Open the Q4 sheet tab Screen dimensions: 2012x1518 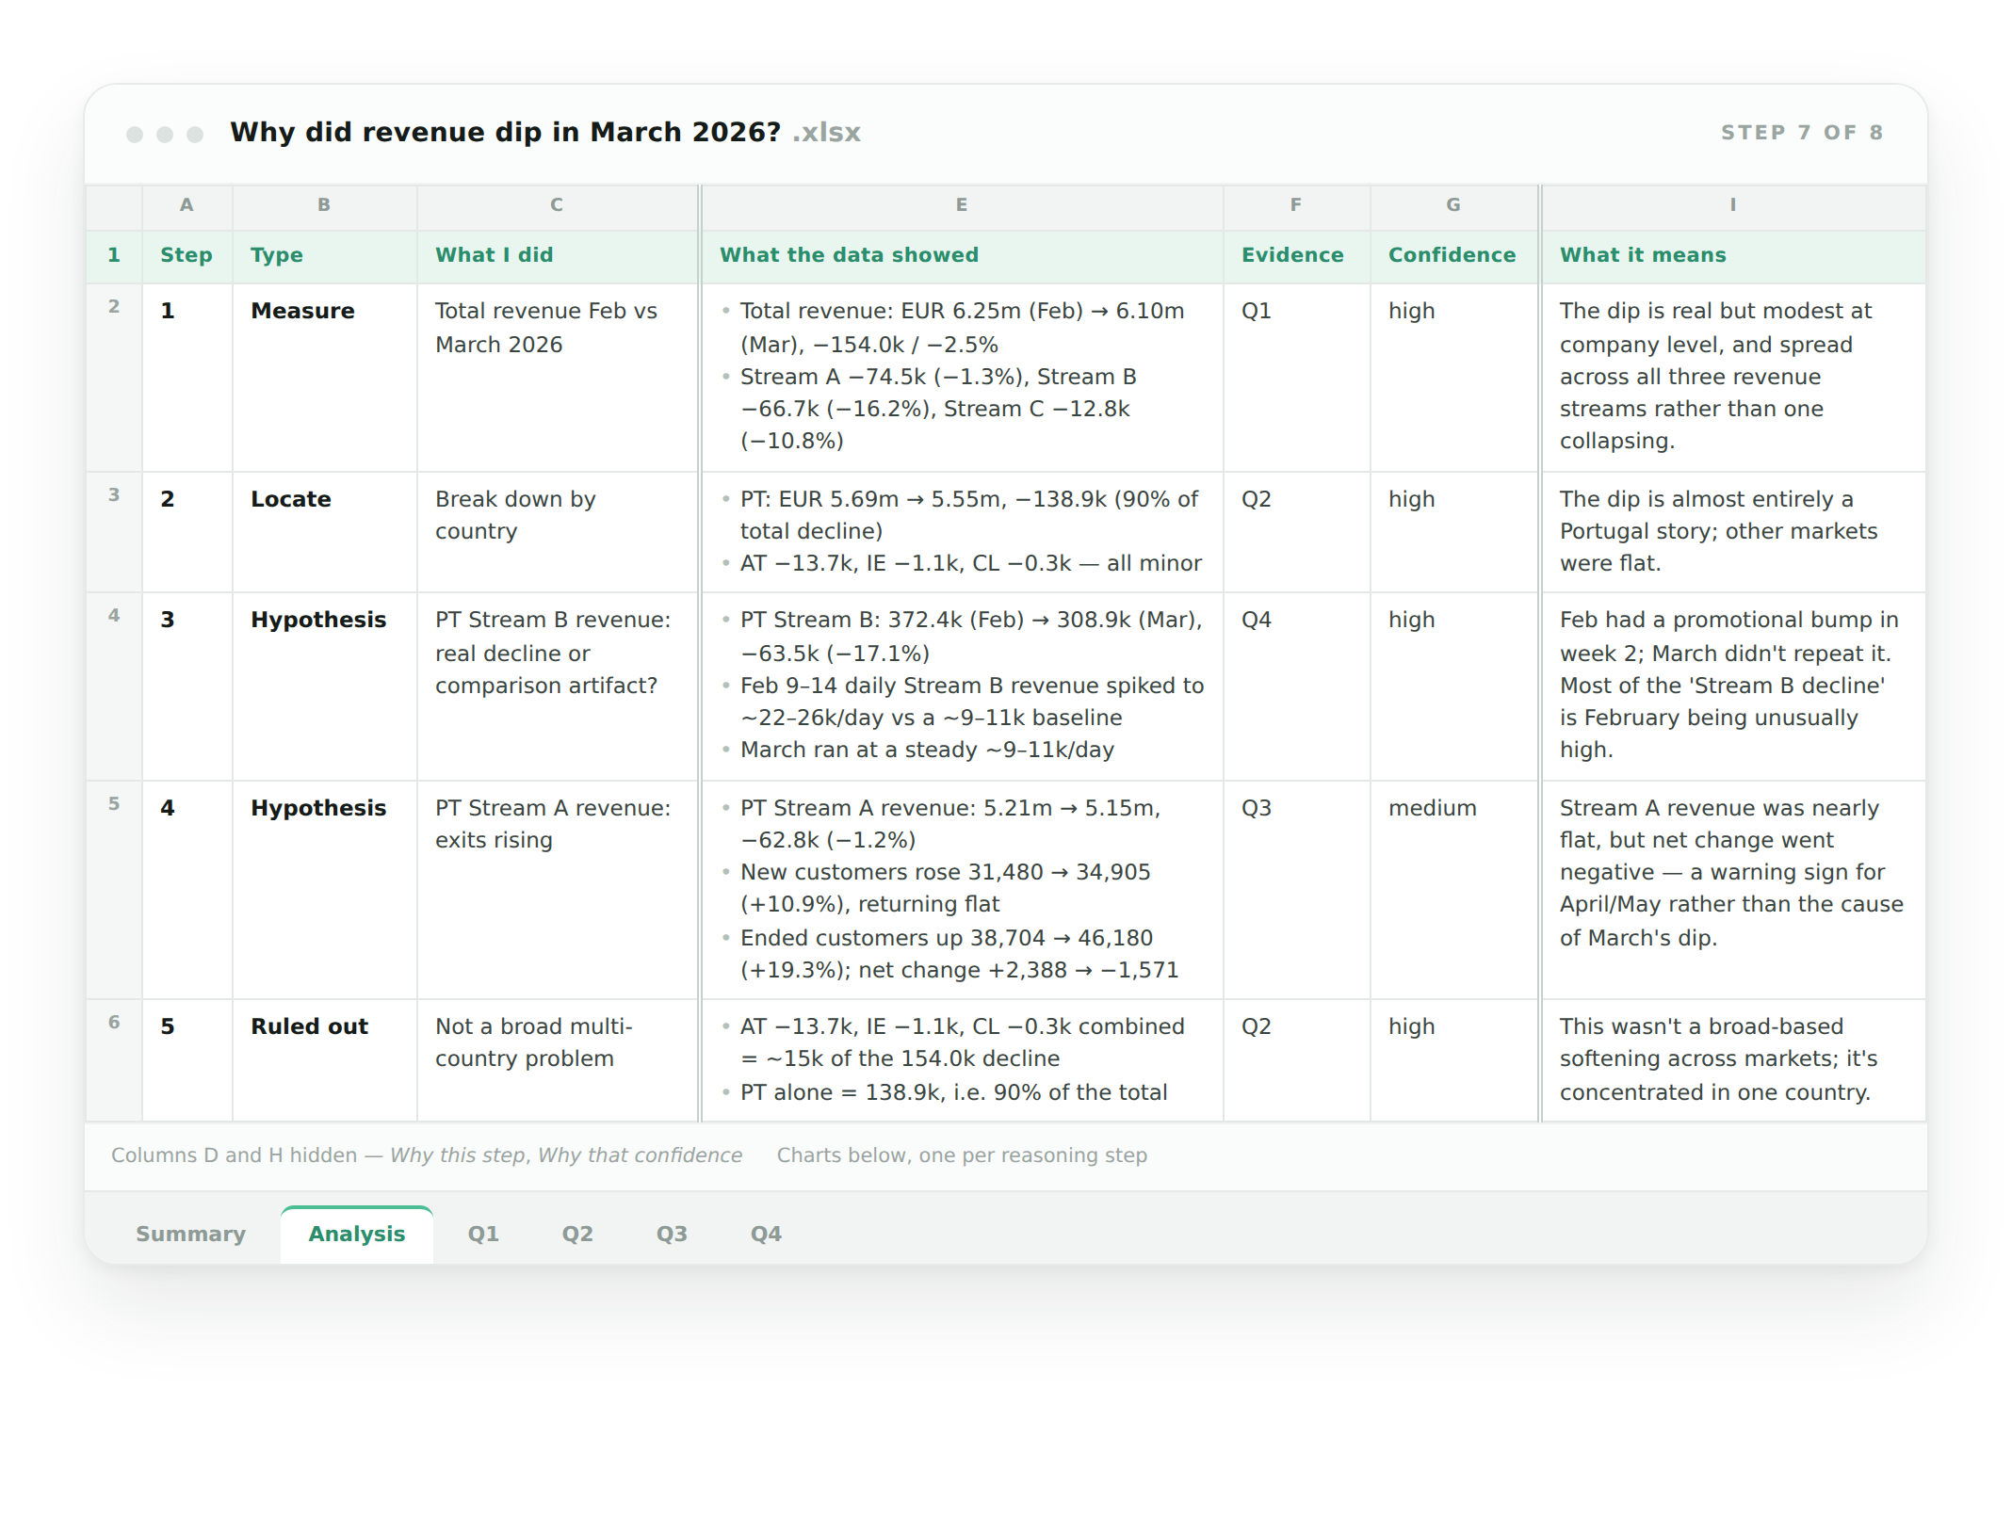(x=766, y=1234)
